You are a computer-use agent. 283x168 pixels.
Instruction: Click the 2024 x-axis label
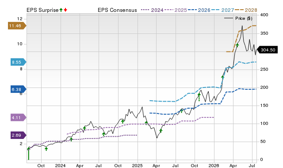(x=60, y=165)
